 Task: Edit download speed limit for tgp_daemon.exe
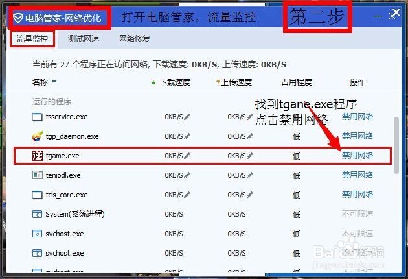pyautogui.click(x=187, y=136)
